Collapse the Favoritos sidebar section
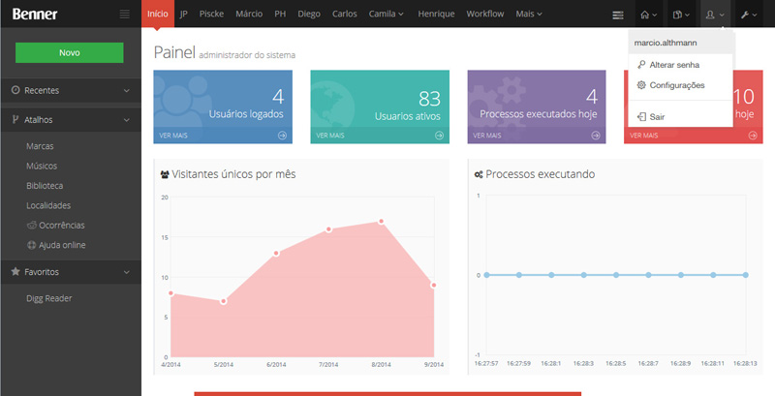775x396 pixels. (127, 272)
